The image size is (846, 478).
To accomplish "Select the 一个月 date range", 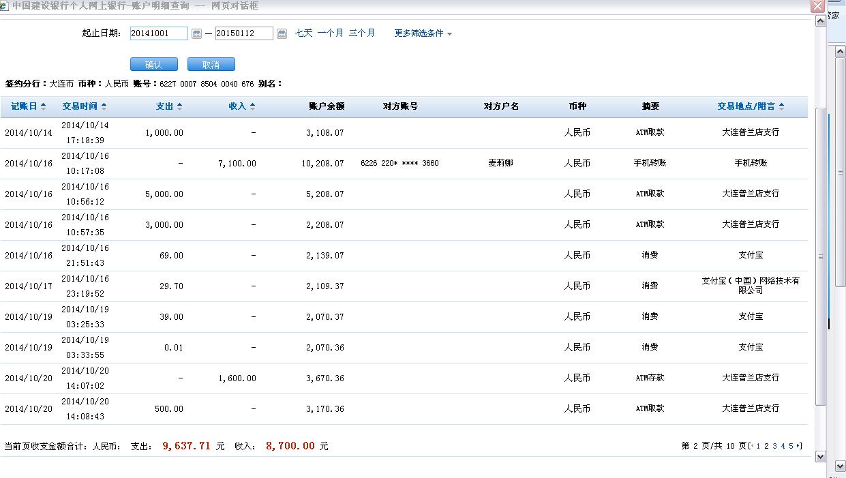I will 330,33.
